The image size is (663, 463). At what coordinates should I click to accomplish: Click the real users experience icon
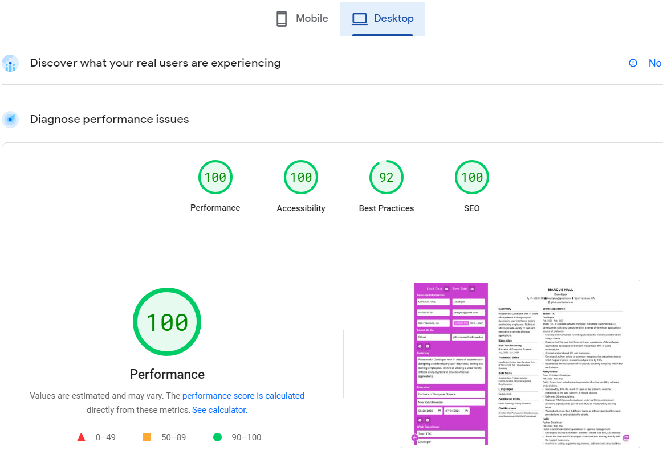10,63
